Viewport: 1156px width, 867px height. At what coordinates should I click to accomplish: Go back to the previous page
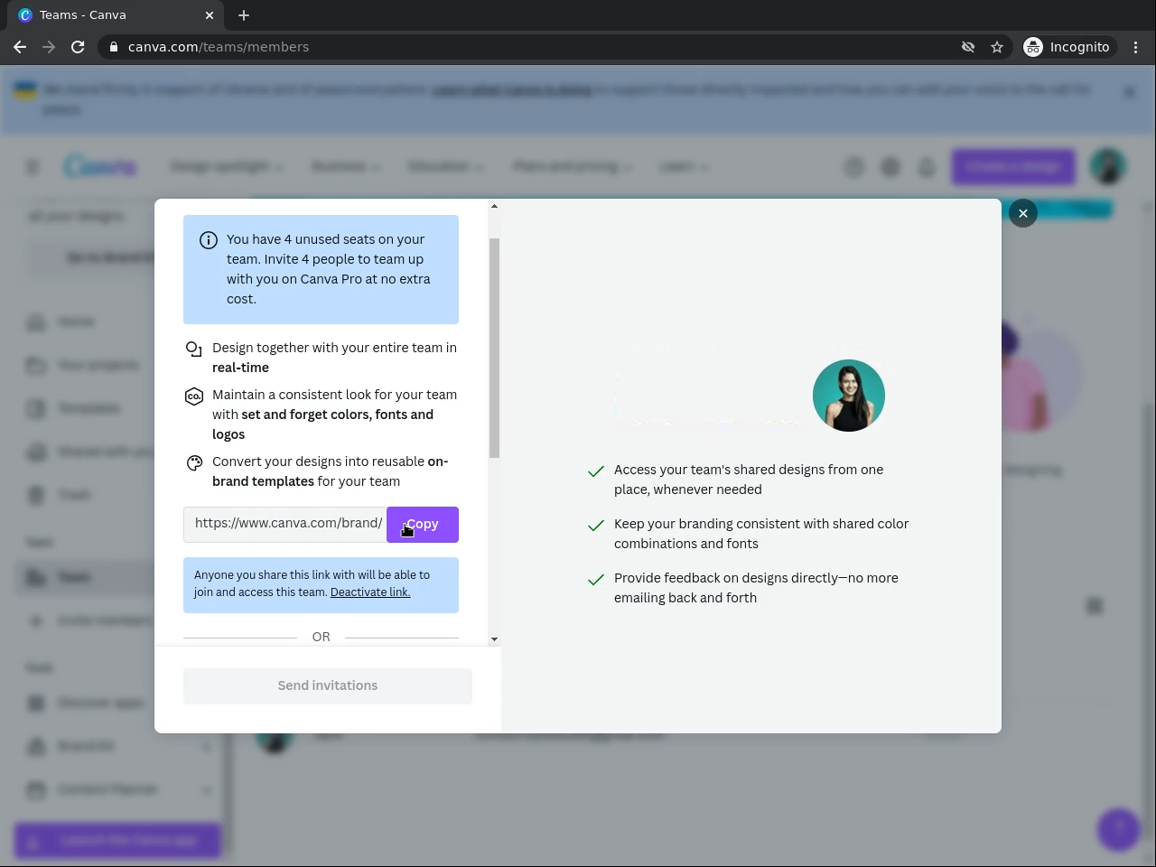tap(20, 47)
